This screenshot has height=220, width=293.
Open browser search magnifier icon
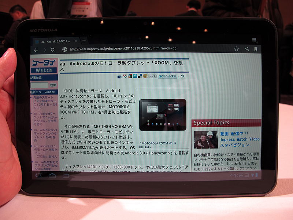[x=247, y=49]
